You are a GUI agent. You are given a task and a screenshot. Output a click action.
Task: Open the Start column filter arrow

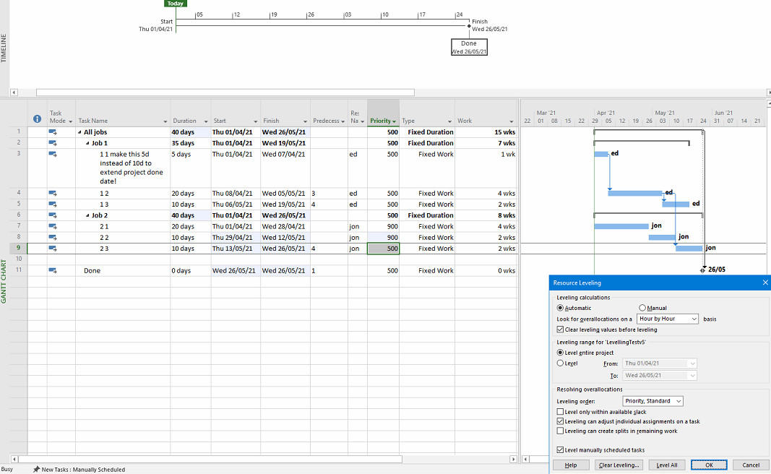tap(255, 121)
